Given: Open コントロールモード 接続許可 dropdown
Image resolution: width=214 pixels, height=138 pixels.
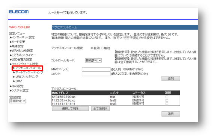Looking at the screenshot, I should coord(93,61).
